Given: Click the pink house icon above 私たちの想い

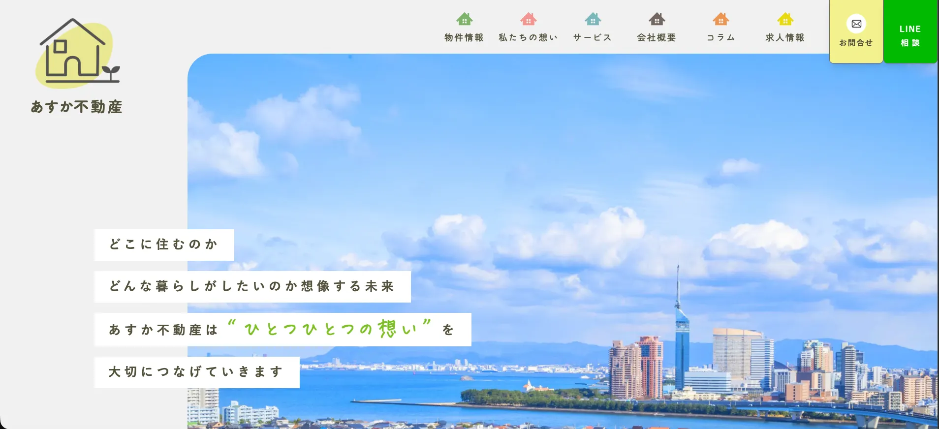Looking at the screenshot, I should pyautogui.click(x=528, y=19).
